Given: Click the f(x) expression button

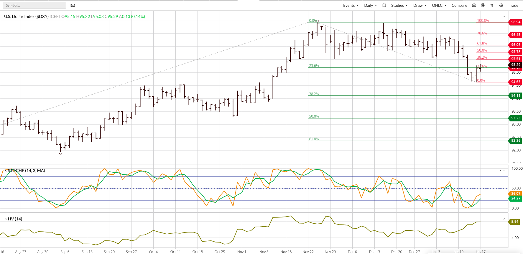Looking at the screenshot, I should [x=72, y=5].
